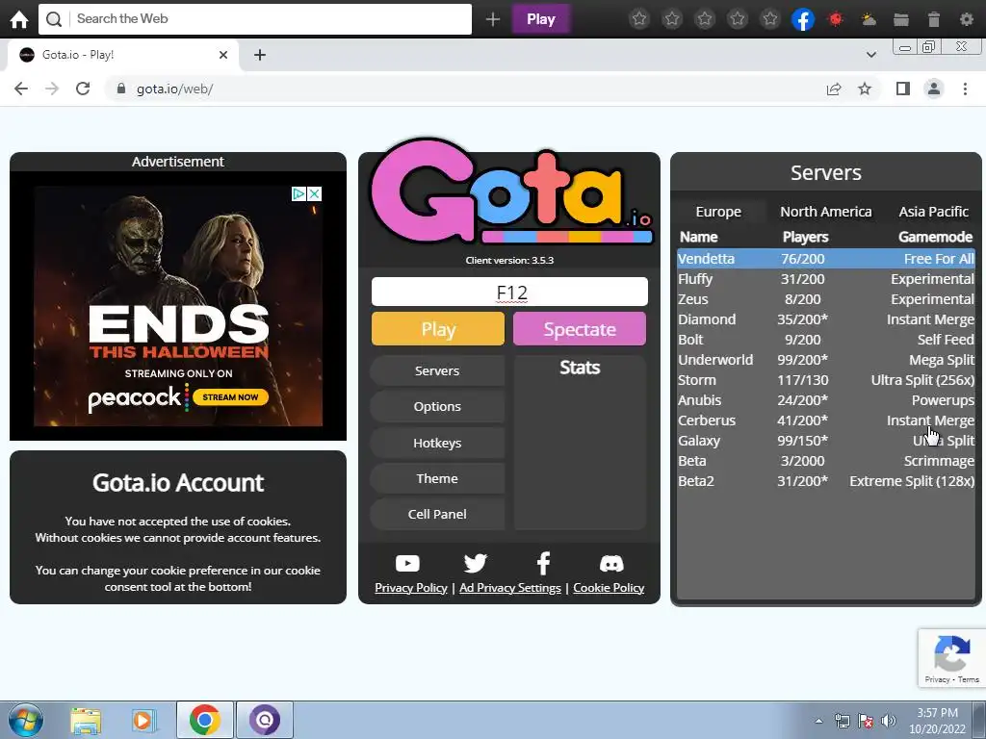Select the Galaxy server row

click(825, 441)
